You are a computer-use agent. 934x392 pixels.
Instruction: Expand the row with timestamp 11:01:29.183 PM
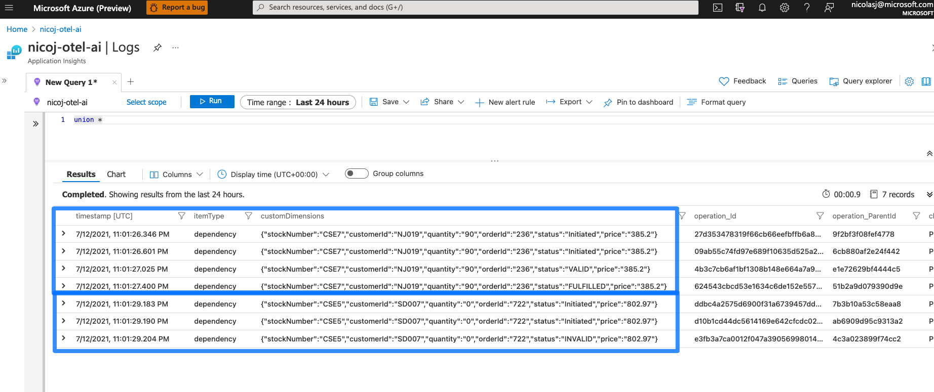coord(63,303)
